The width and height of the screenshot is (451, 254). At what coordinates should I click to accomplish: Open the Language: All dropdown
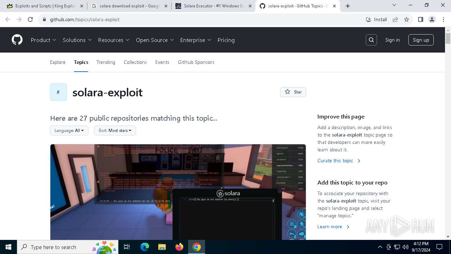69,131
